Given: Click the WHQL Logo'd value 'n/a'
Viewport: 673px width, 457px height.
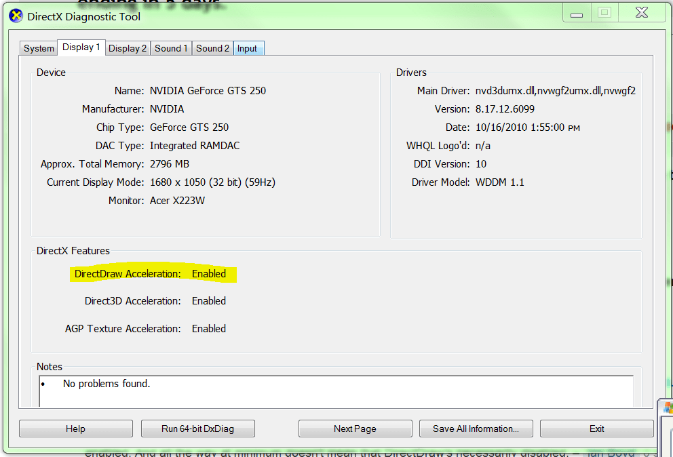Looking at the screenshot, I should (x=483, y=146).
